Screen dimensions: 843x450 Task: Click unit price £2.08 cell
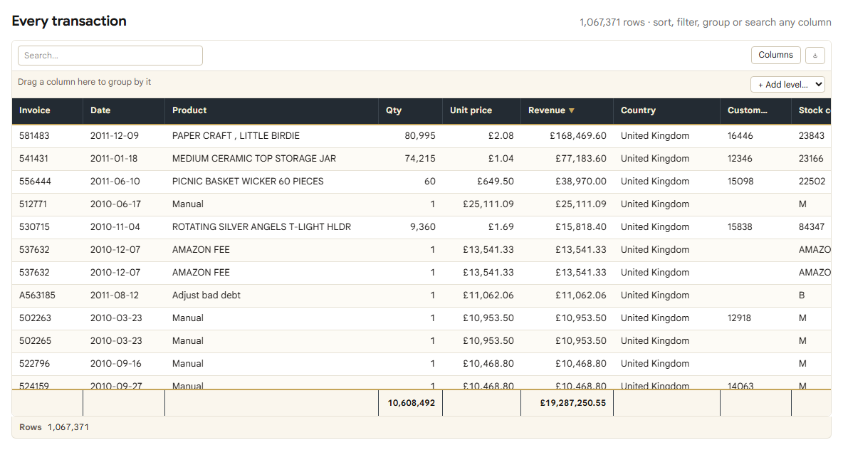[482, 136]
